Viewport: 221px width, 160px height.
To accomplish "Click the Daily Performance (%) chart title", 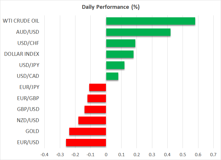I will point(110,6).
